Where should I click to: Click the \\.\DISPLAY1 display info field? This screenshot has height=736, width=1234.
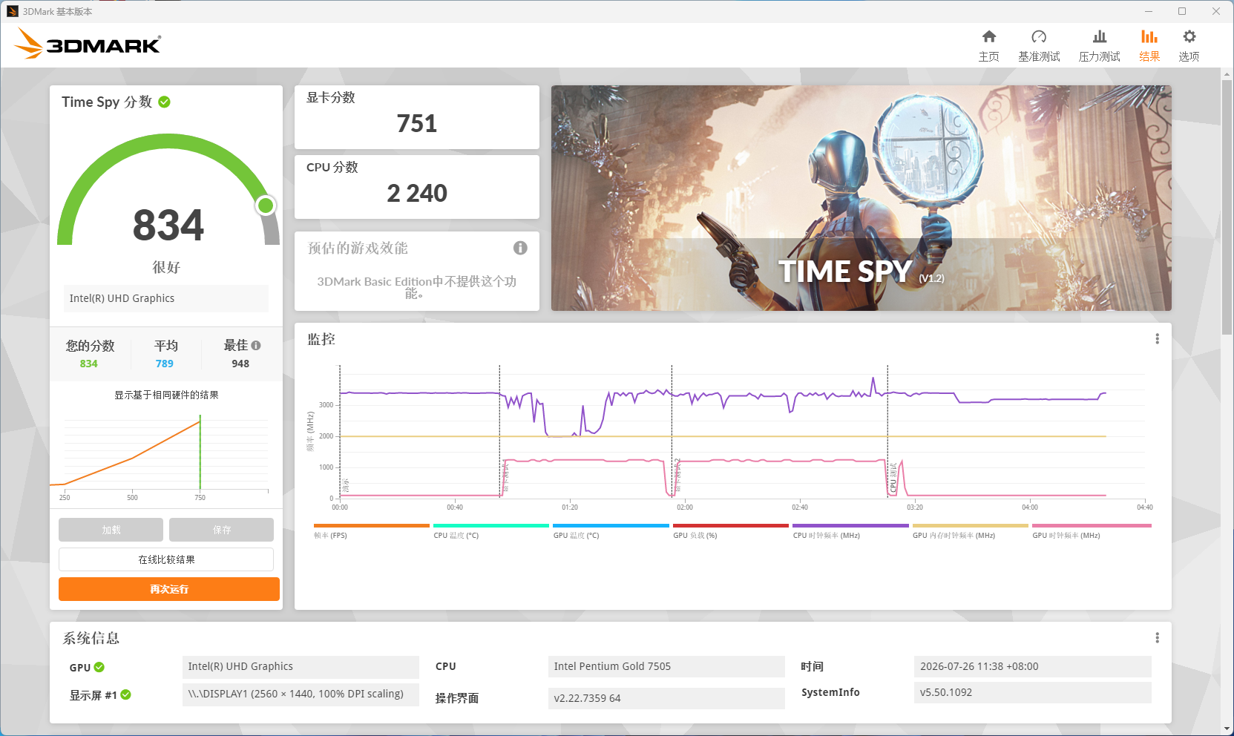(x=301, y=694)
